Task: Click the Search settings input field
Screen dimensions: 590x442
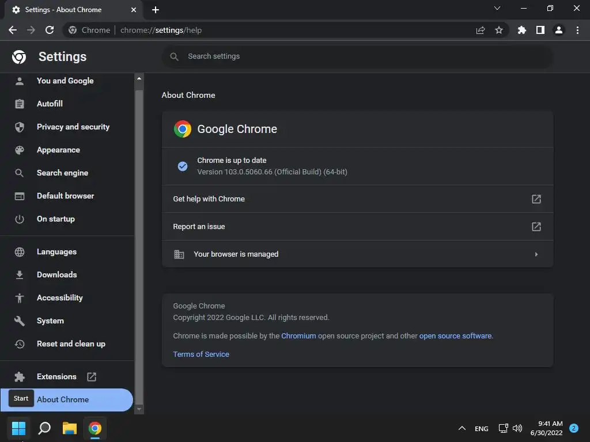Action: (357, 56)
